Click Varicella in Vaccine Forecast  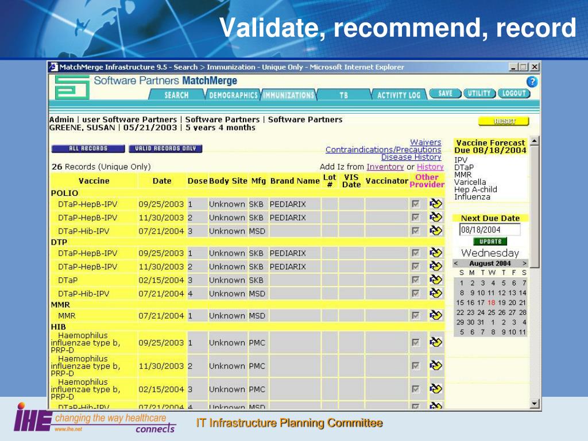click(470, 182)
